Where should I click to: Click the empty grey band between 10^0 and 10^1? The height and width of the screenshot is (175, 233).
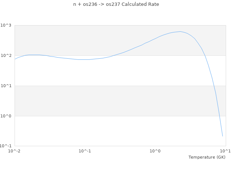pos(109,101)
